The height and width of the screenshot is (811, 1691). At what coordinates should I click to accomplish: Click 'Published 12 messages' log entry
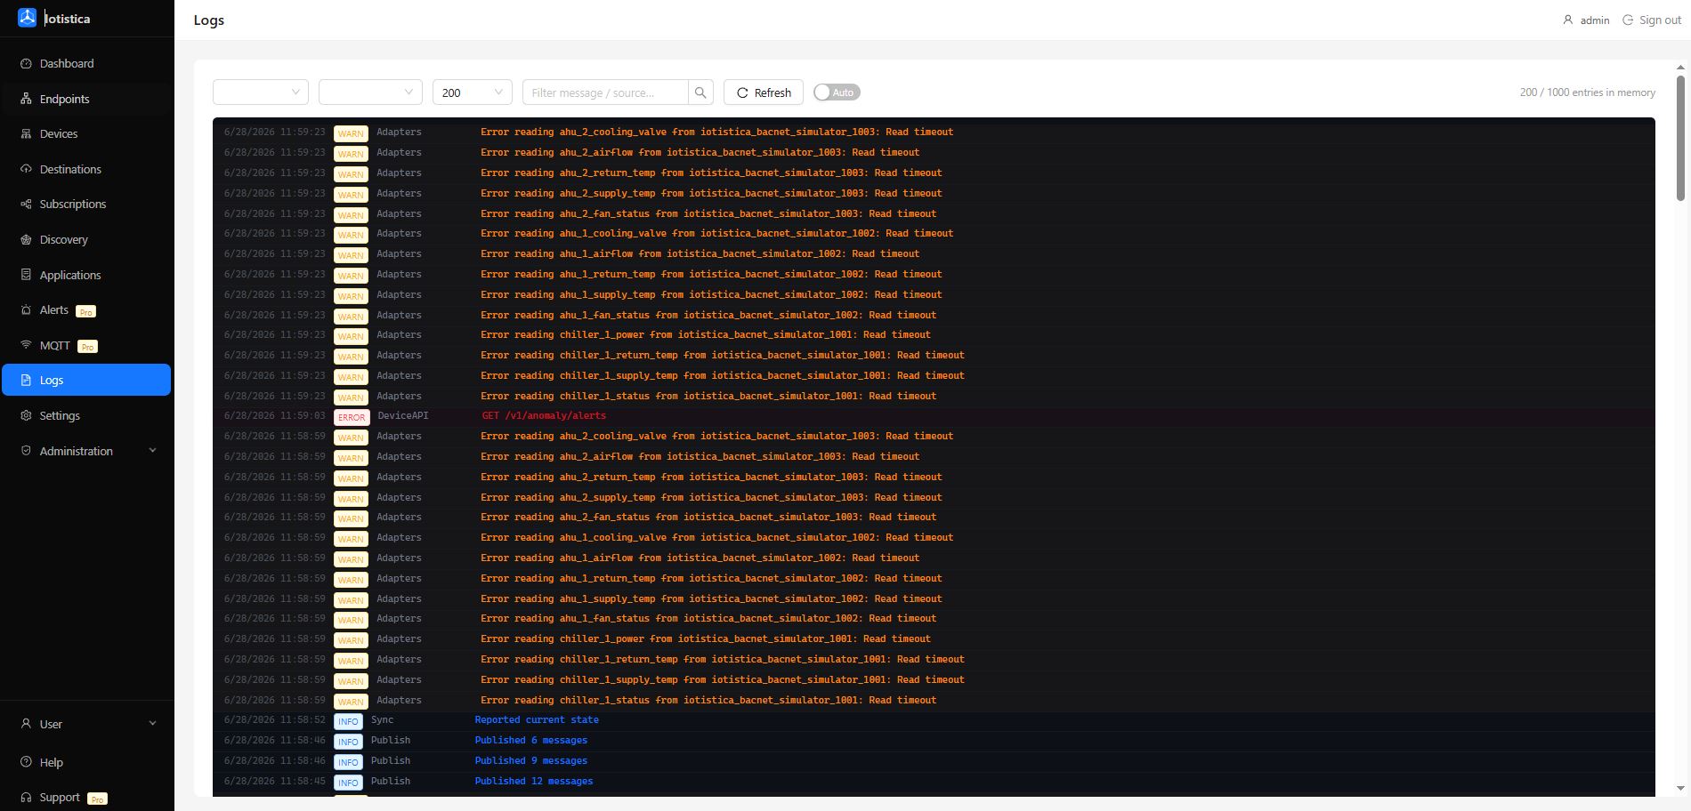[x=534, y=781]
